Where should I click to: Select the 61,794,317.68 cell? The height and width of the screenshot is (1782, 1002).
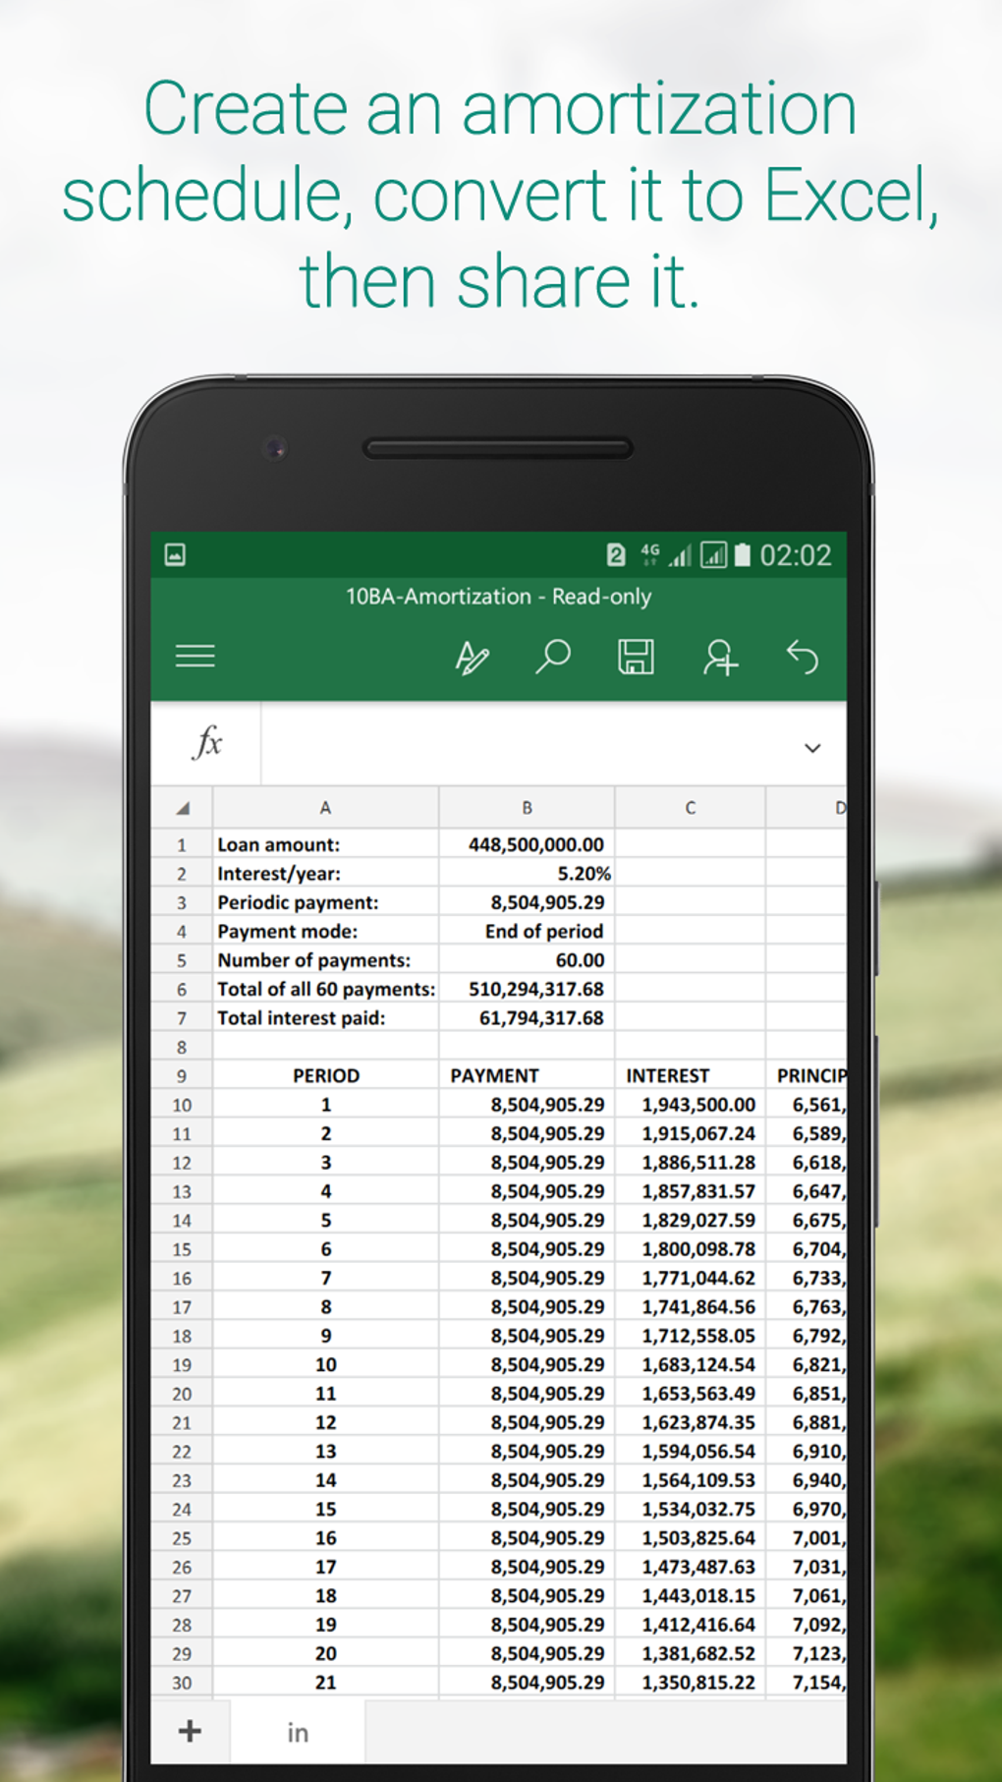[527, 1018]
